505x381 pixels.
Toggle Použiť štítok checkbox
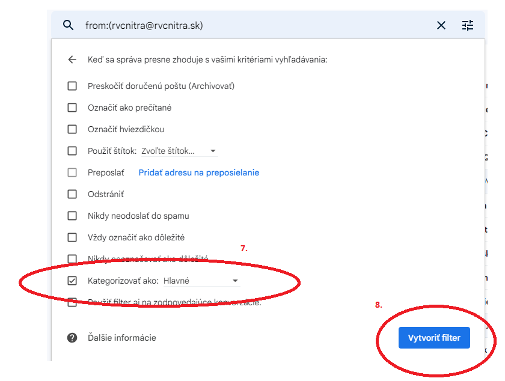[x=72, y=151]
